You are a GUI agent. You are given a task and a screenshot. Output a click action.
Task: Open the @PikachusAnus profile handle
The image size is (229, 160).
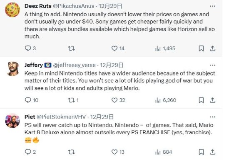pyautogui.click(x=73, y=6)
